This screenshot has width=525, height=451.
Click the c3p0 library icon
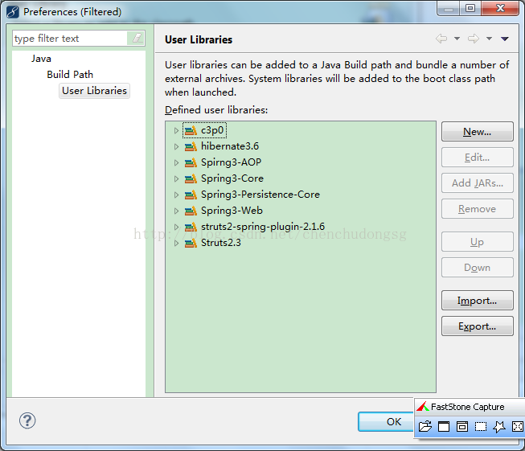point(191,130)
